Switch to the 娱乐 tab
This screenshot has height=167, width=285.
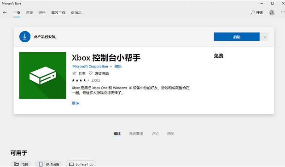point(42,13)
